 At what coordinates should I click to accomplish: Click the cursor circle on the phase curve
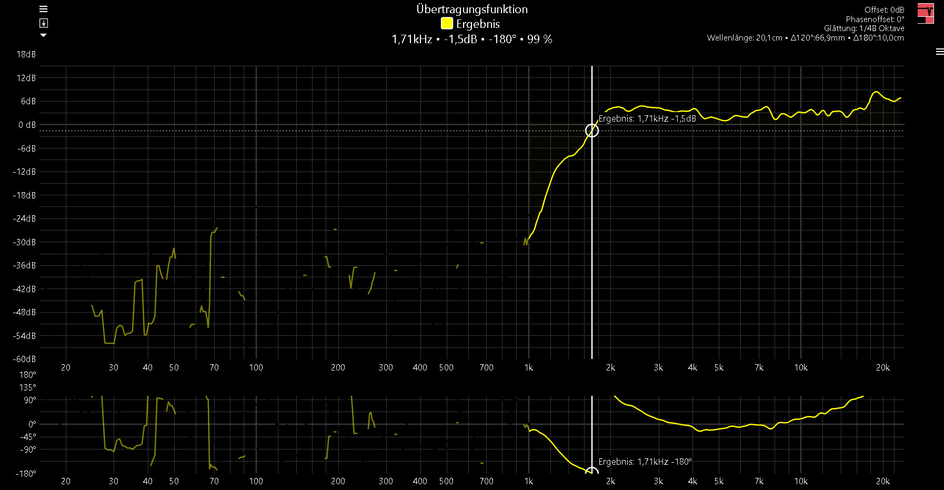[x=592, y=471]
